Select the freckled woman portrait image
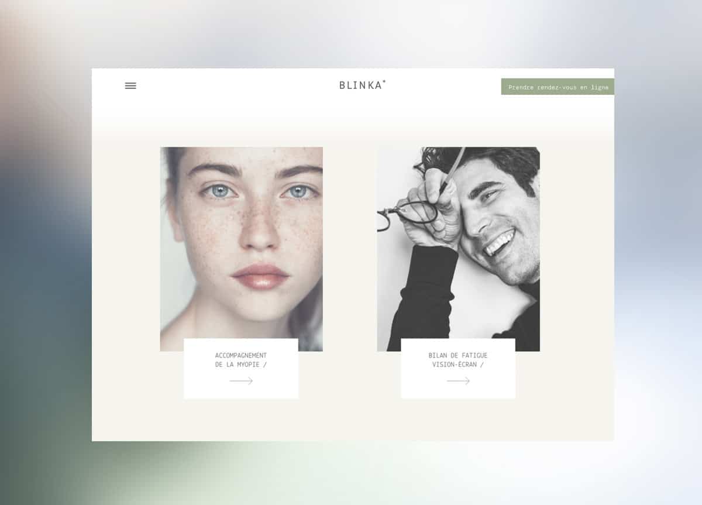Viewport: 702px width, 505px height. (x=241, y=249)
